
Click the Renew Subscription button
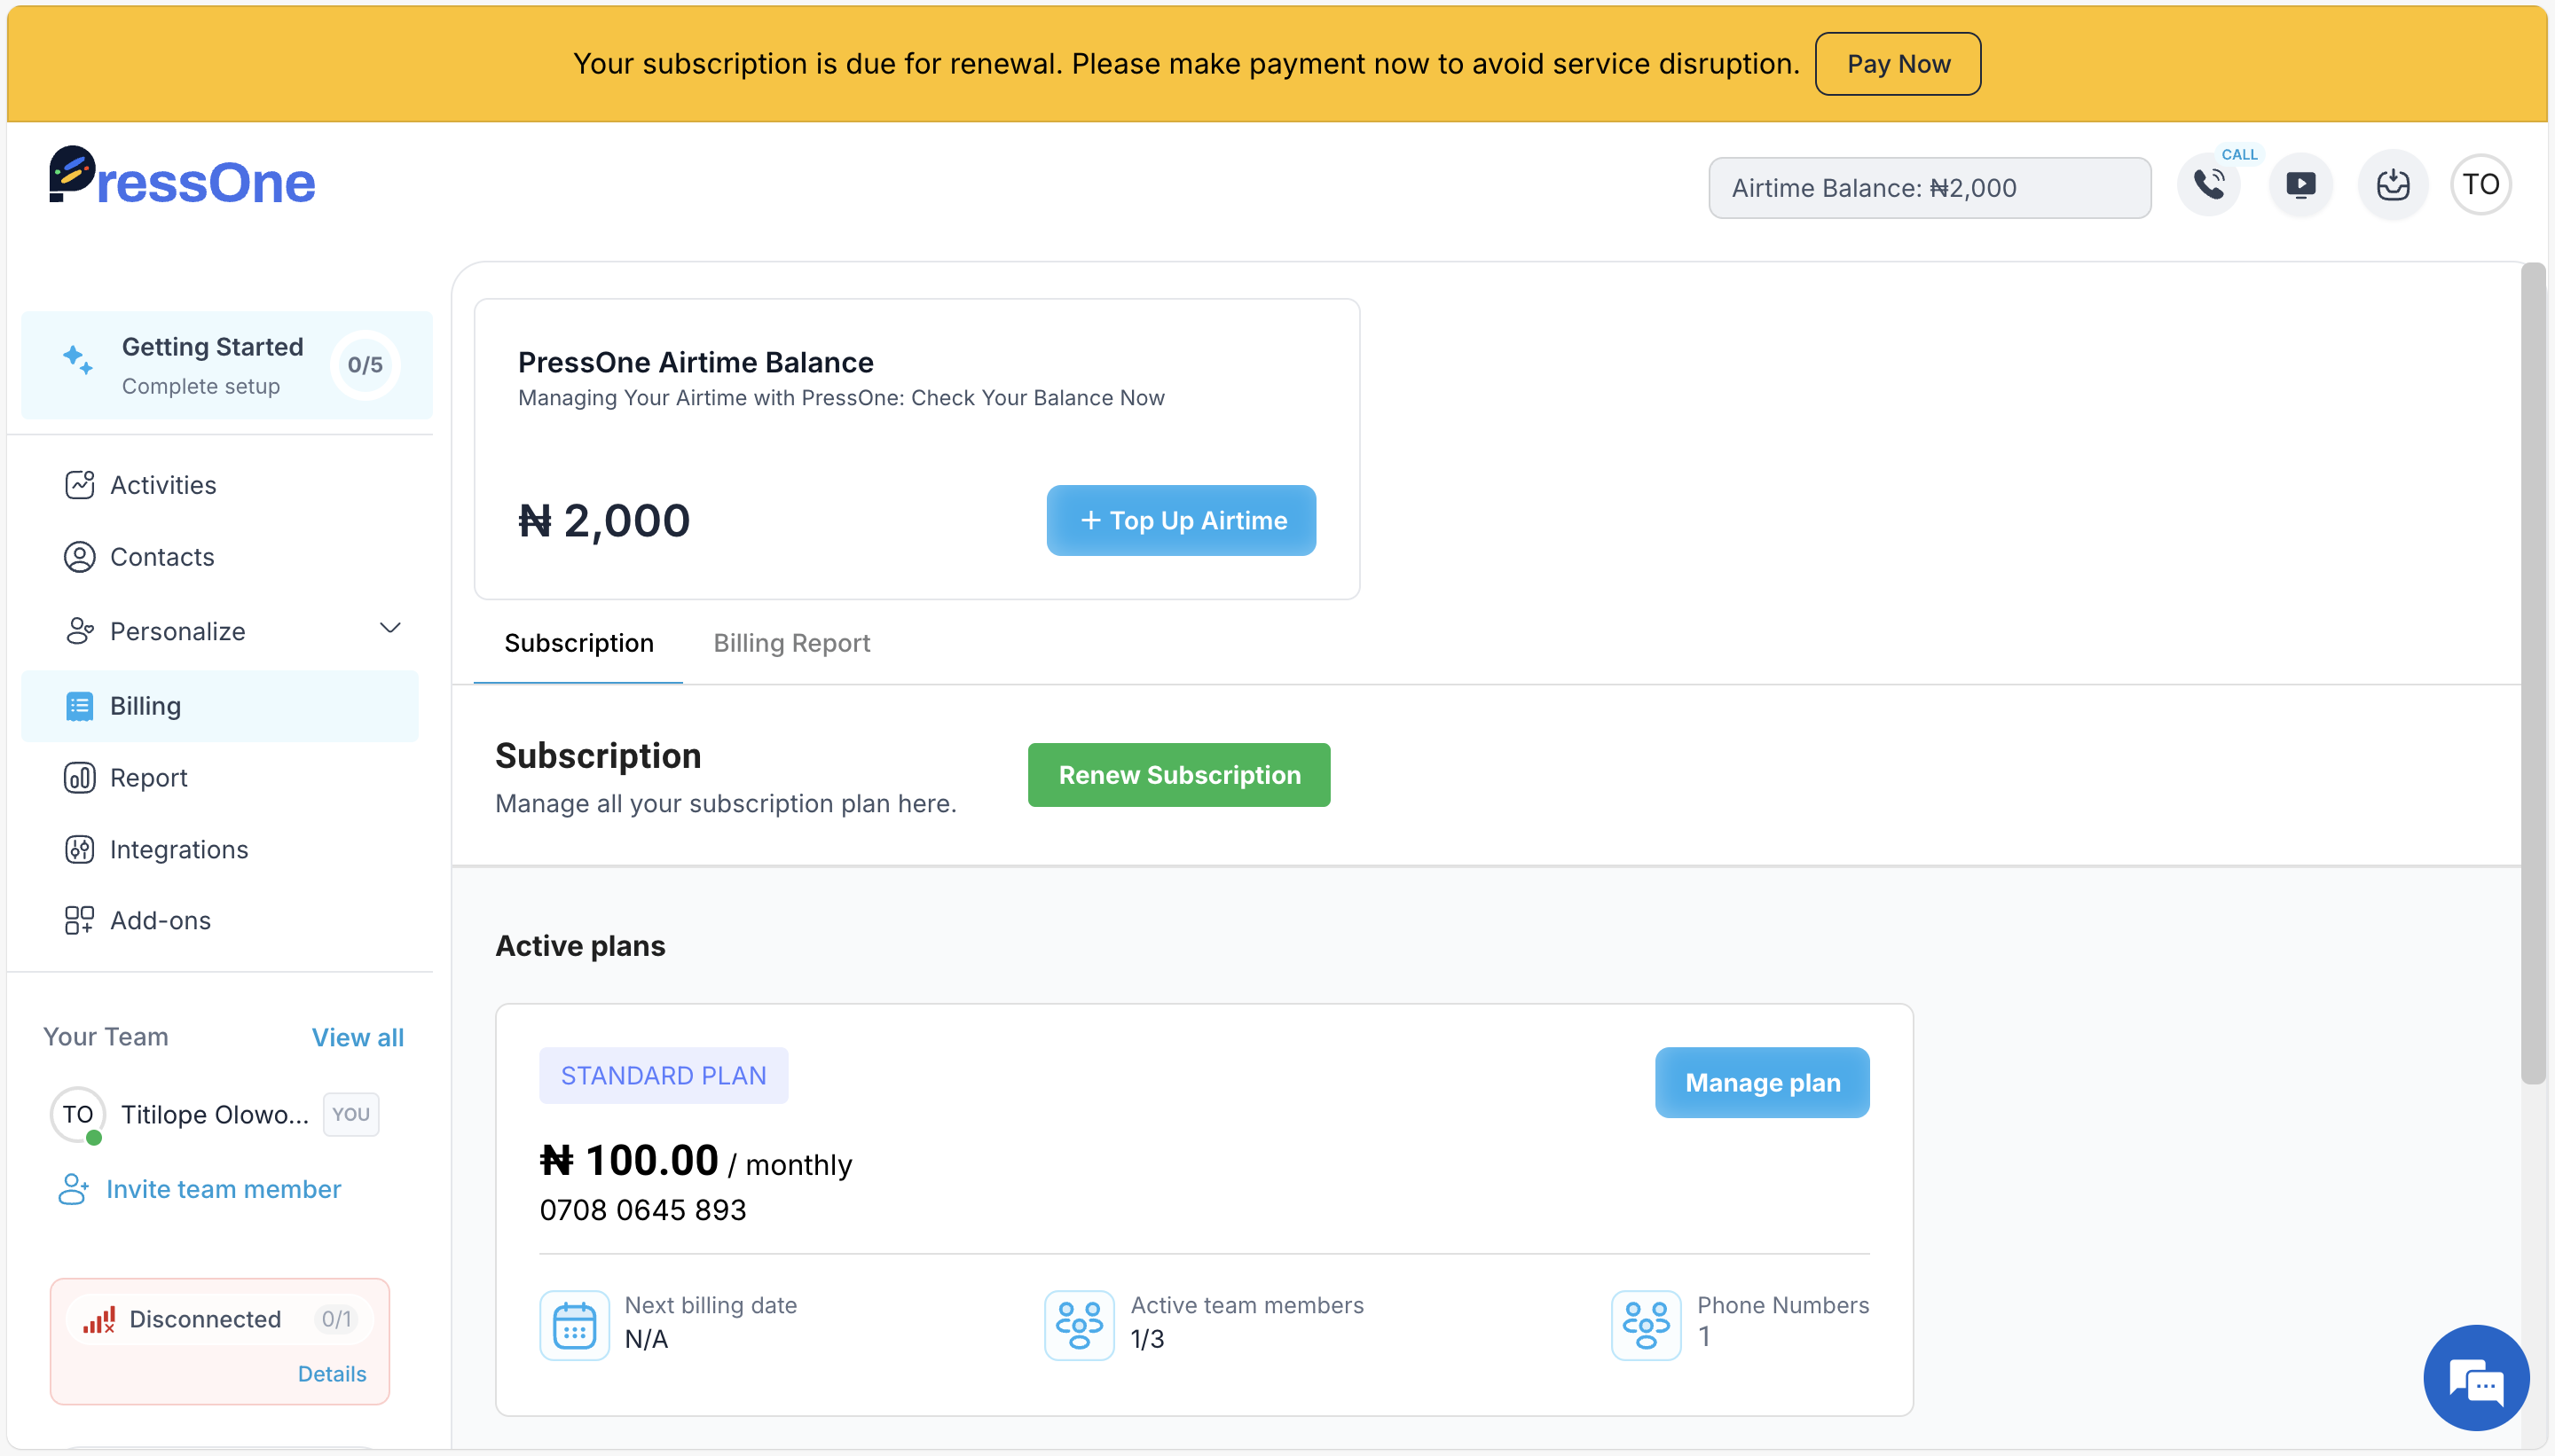[1178, 775]
